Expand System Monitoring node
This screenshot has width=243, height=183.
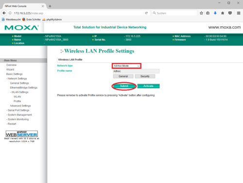17,119
